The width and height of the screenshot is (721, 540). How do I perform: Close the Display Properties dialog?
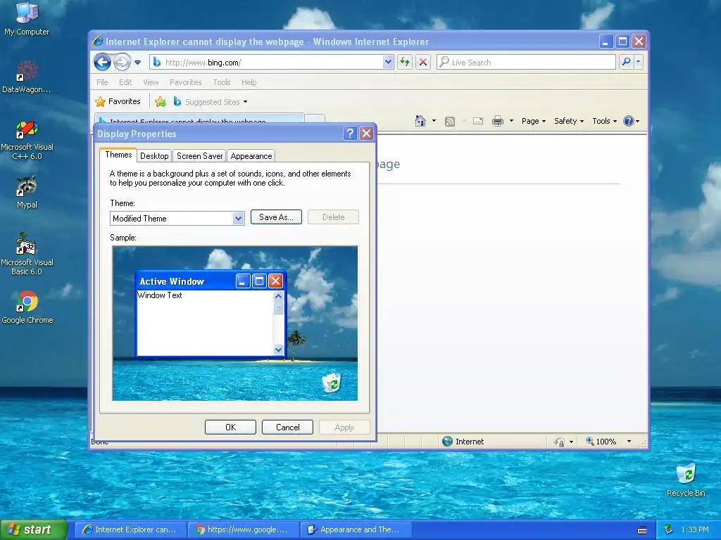pyautogui.click(x=366, y=134)
